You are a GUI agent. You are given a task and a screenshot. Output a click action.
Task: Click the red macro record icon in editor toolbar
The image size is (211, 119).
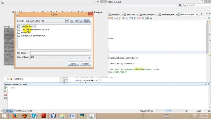pos(139,18)
